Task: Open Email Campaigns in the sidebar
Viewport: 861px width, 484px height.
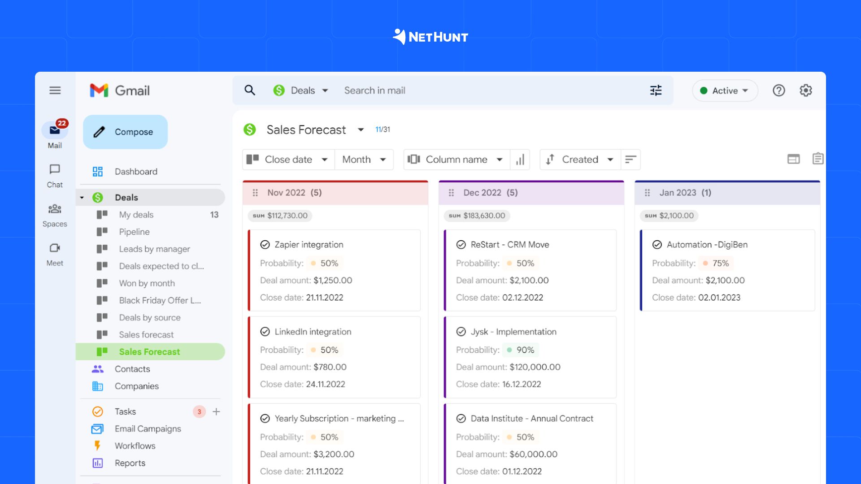Action: (x=148, y=428)
